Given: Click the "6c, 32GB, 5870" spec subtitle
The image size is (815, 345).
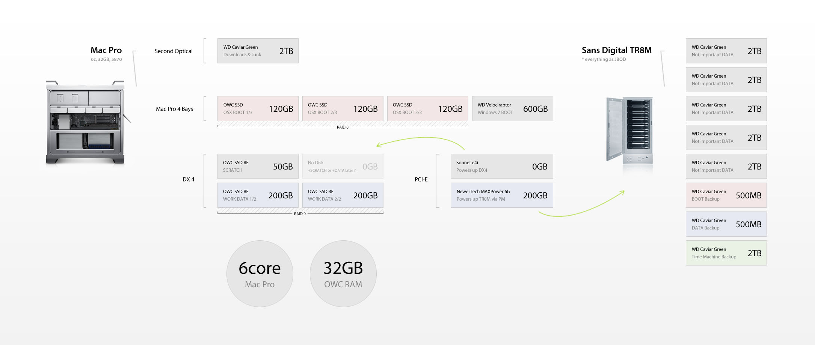Looking at the screenshot, I should pos(106,59).
